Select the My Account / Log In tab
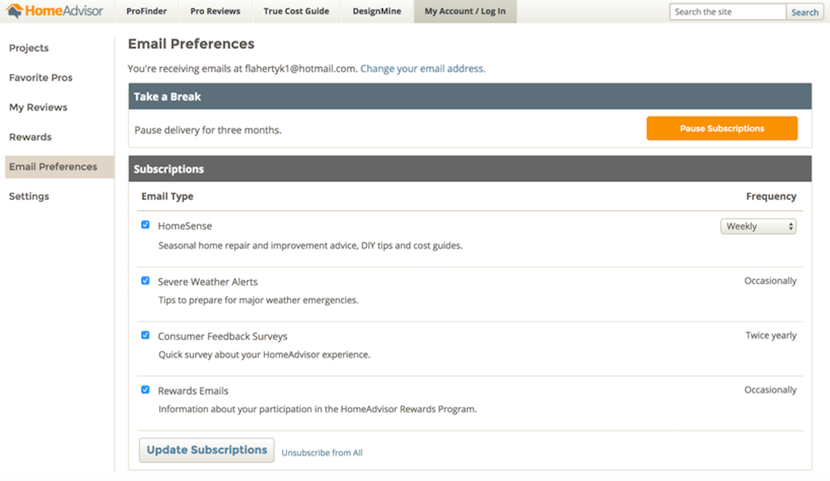Screen dimensions: 830x481 pos(465,11)
